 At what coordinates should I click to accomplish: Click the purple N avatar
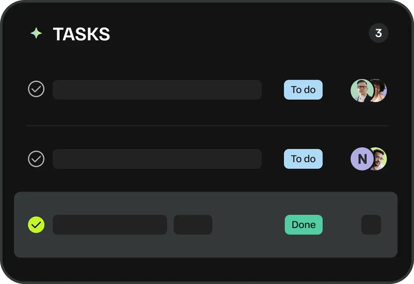point(362,159)
